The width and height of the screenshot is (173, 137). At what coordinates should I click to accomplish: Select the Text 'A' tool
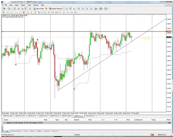click(x=31, y=12)
